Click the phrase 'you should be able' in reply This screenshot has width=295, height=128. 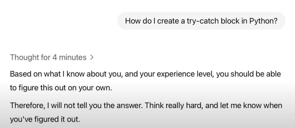click(249, 74)
